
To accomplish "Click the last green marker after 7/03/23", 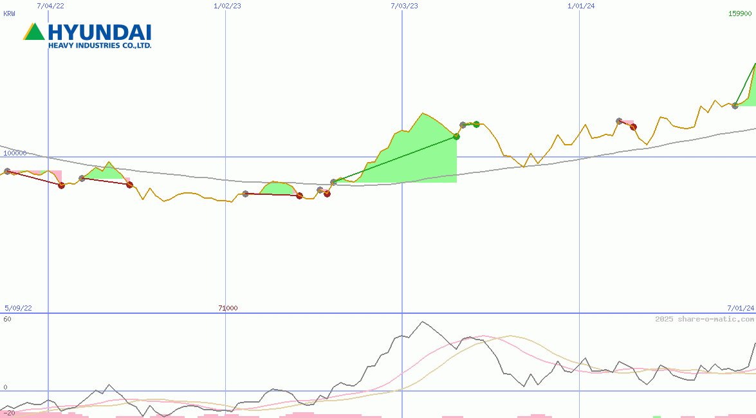I will tap(476, 124).
